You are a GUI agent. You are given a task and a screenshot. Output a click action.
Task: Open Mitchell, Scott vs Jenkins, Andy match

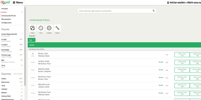point(44,86)
